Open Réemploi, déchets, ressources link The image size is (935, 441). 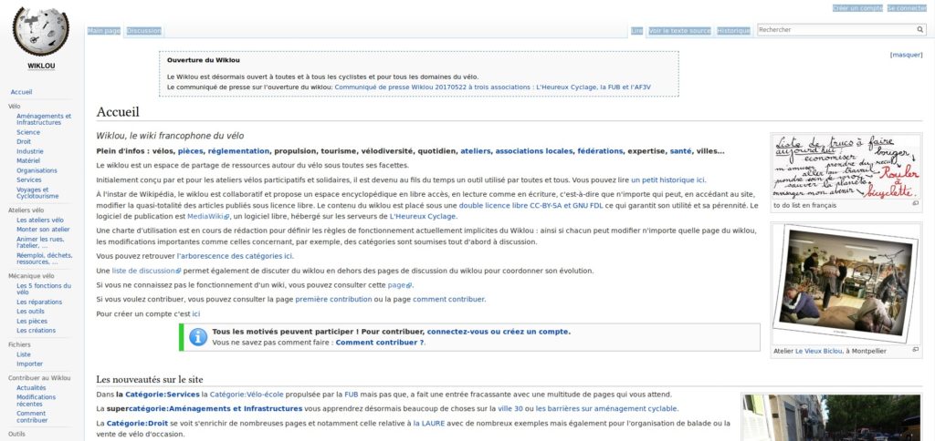pyautogui.click(x=45, y=258)
